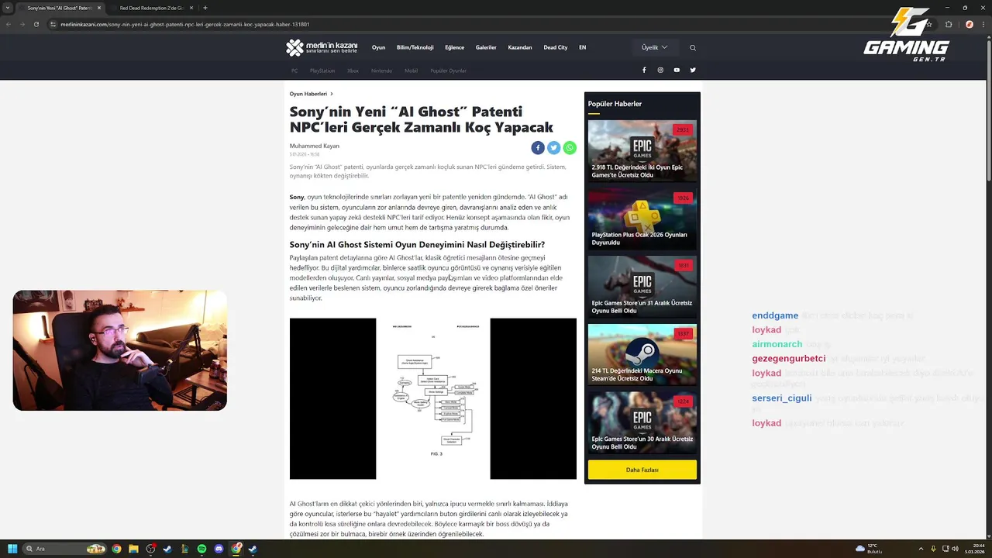
Task: Open the 2.918 TL Epic Games news card
Action: tap(642, 150)
